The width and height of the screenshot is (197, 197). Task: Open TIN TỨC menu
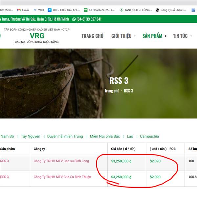click(180, 36)
